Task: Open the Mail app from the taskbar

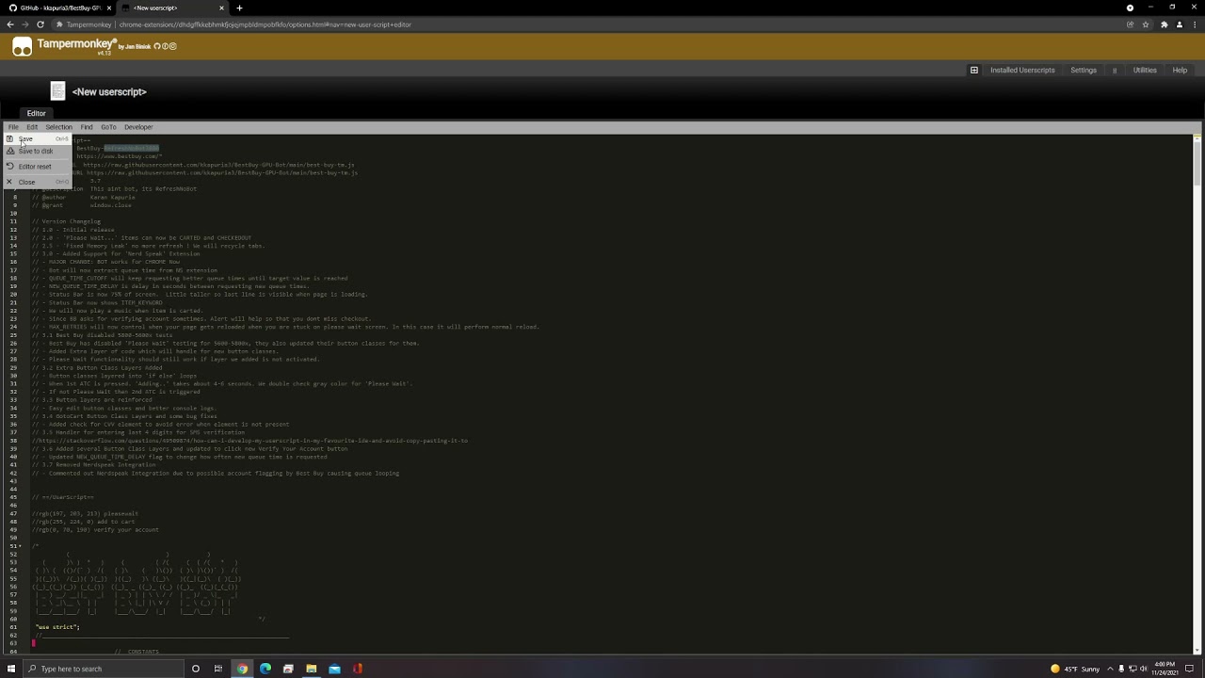Action: click(x=334, y=669)
